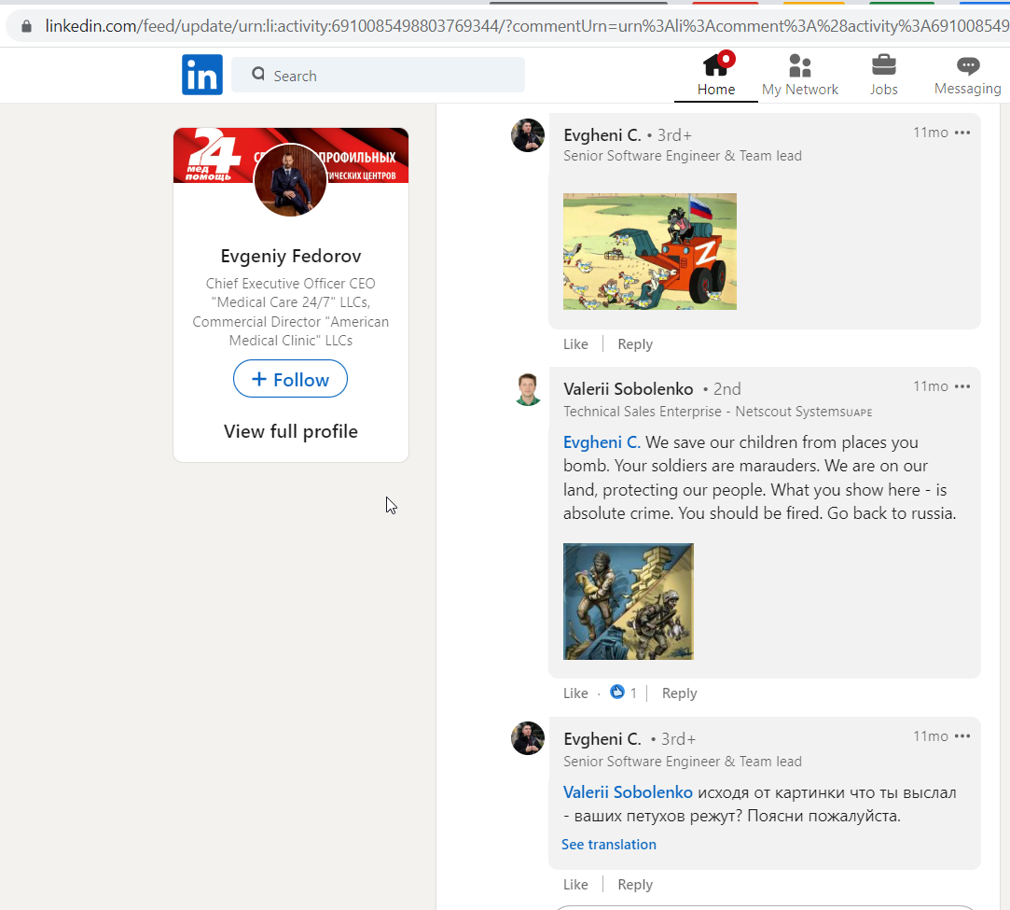Reply to Valerii Sobolenko's comment

point(680,693)
